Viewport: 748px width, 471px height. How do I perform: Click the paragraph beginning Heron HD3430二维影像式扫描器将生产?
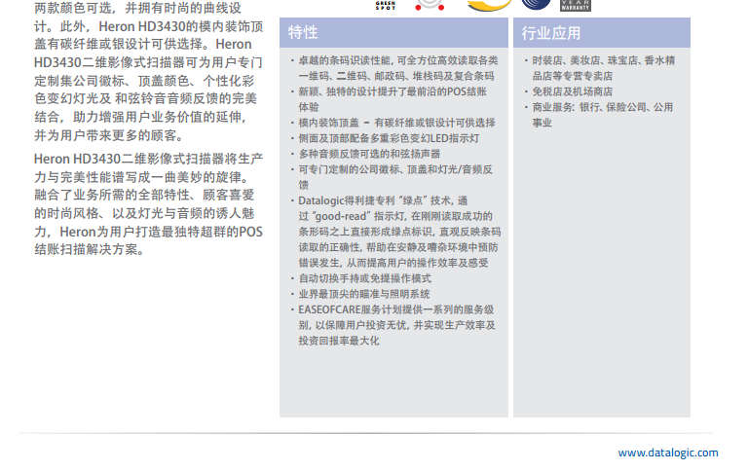click(148, 204)
